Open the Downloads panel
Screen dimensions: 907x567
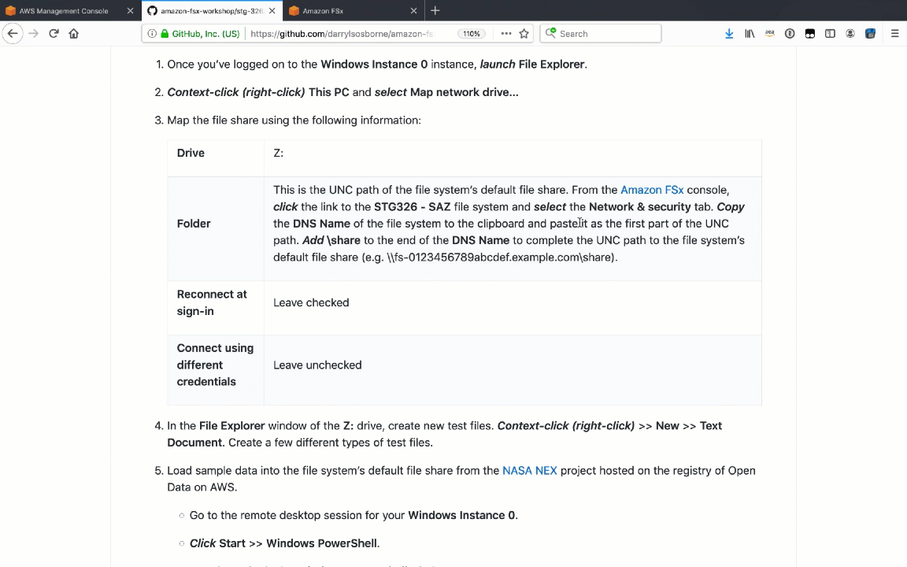(x=729, y=34)
